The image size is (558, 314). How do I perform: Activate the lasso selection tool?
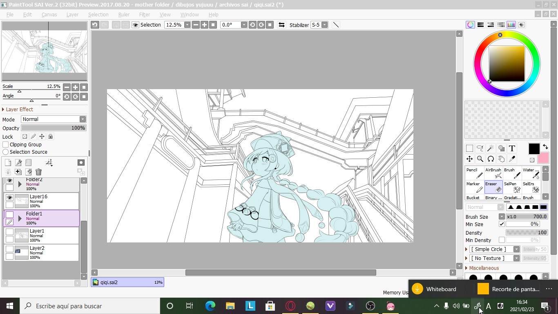coord(480,148)
